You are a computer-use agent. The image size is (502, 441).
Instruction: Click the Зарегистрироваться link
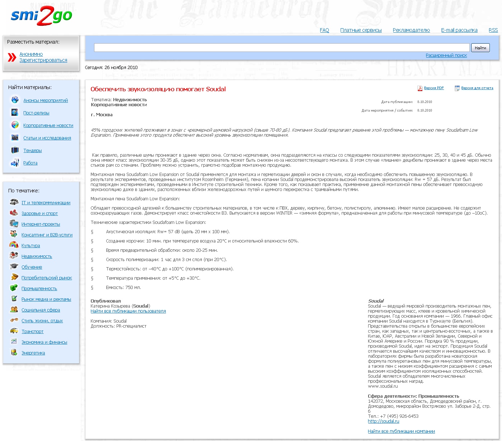pyautogui.click(x=43, y=60)
